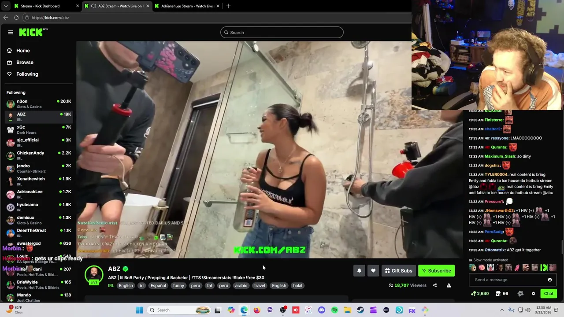Open the emoji picker in chat
This screenshot has width=564, height=317.
click(549, 280)
